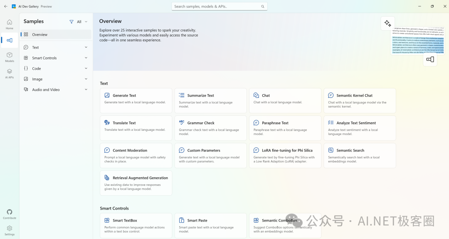Open the Semantic ComboBox sample title
The image size is (449, 239).
tap(279, 220)
